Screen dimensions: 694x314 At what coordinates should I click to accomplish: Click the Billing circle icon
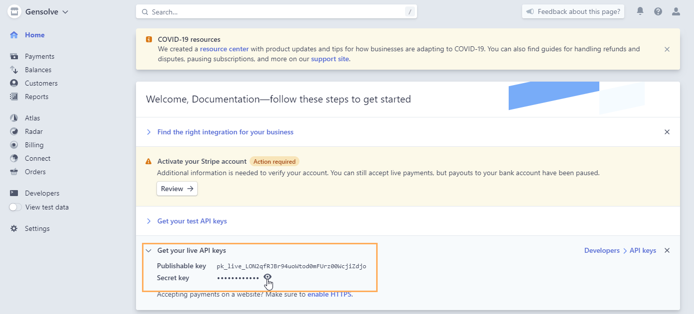click(14, 145)
